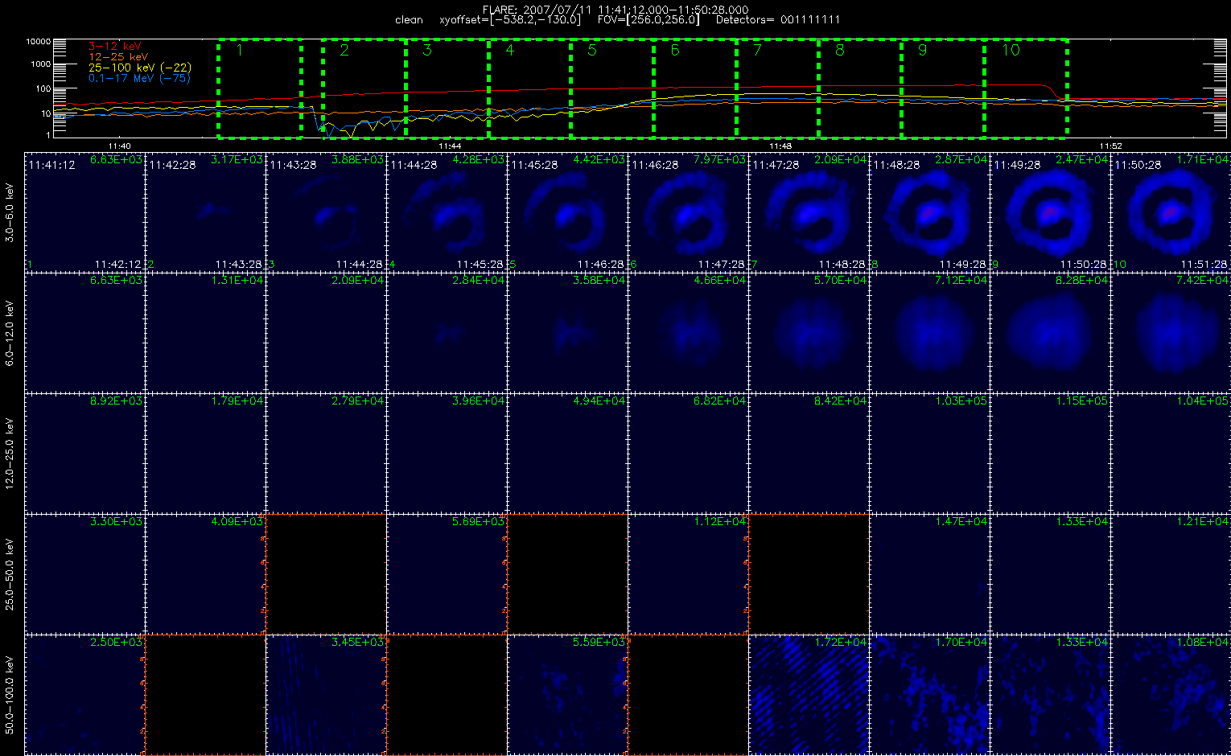Click the blue '0.1-17 MeV (-75)' legend entry
The width and height of the screenshot is (1231, 756).
(x=139, y=78)
